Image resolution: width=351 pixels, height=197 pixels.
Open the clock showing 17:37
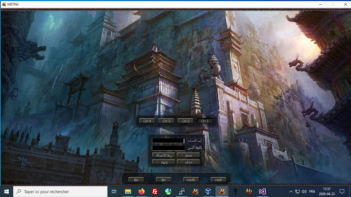(327, 192)
